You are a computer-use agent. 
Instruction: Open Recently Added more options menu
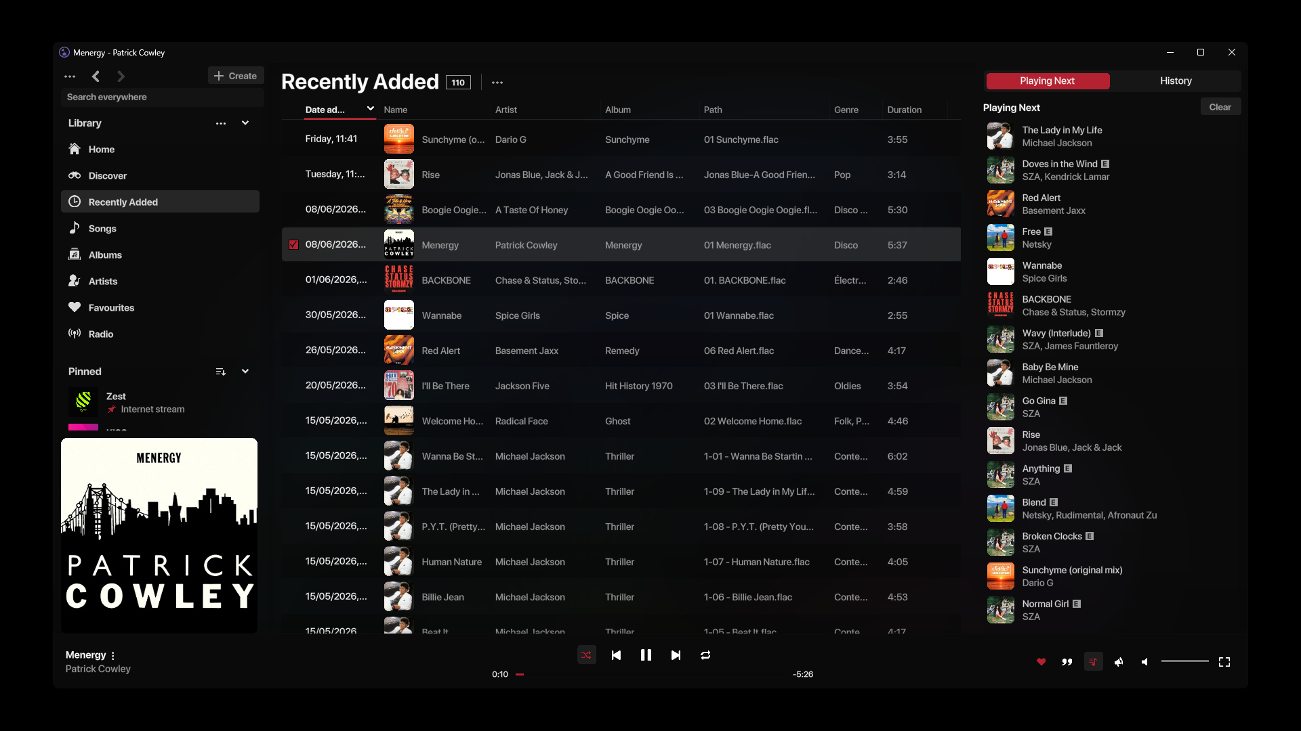(497, 83)
